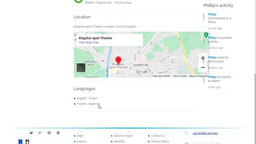This screenshot has width=256, height=144.
Task: Click the Map data ©2020 text
Action: (161, 76)
